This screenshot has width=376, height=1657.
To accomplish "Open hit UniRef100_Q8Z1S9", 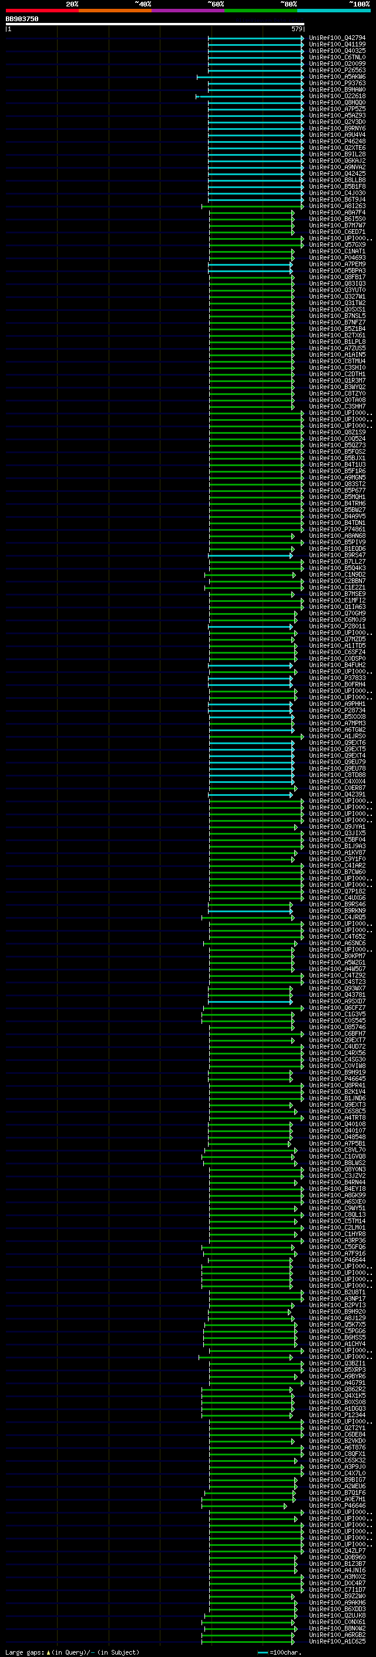I will coord(337,432).
